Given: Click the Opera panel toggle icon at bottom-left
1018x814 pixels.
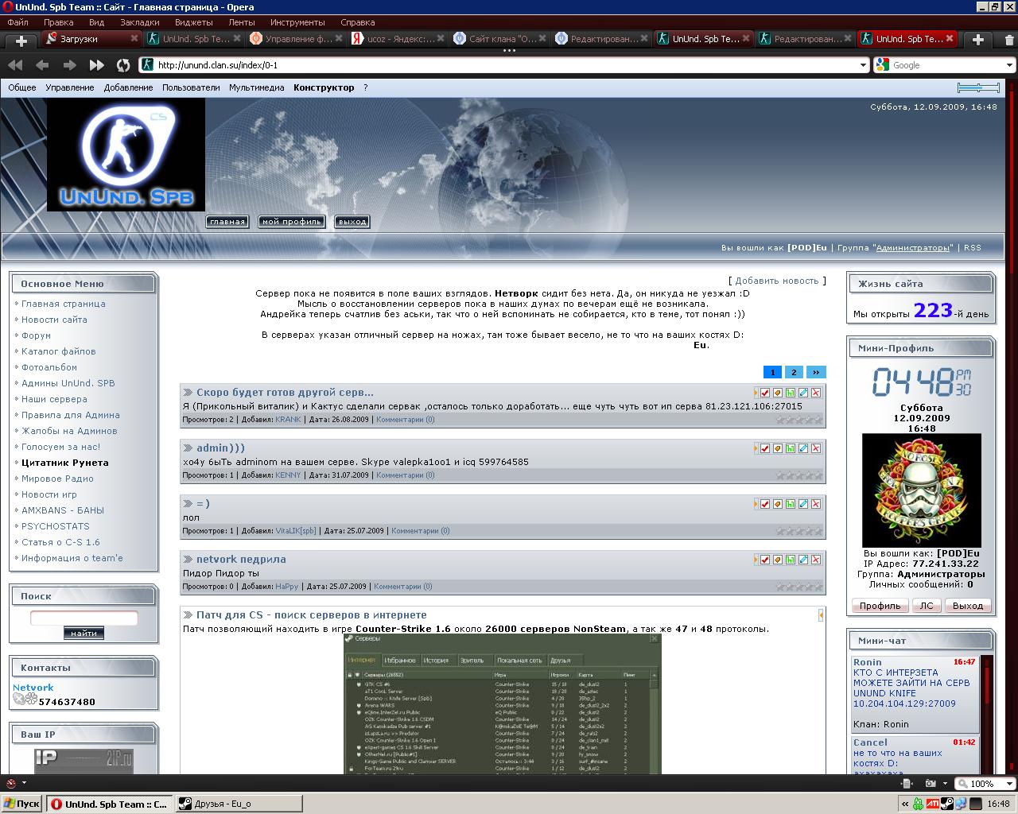Looking at the screenshot, I should click(10, 783).
